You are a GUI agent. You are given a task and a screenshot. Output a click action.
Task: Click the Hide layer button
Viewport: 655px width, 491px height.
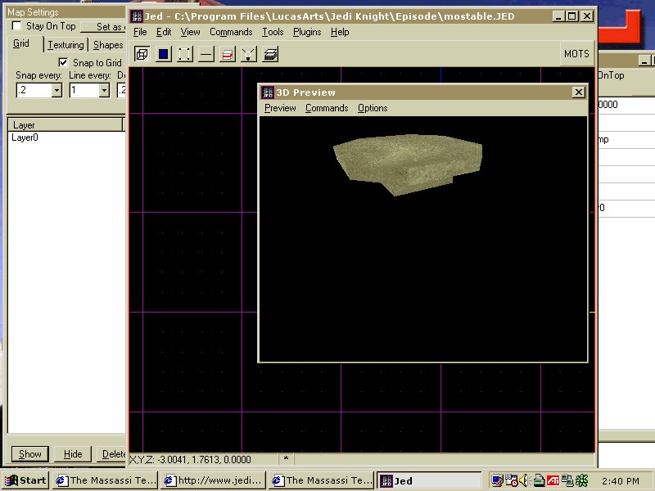pyautogui.click(x=73, y=454)
